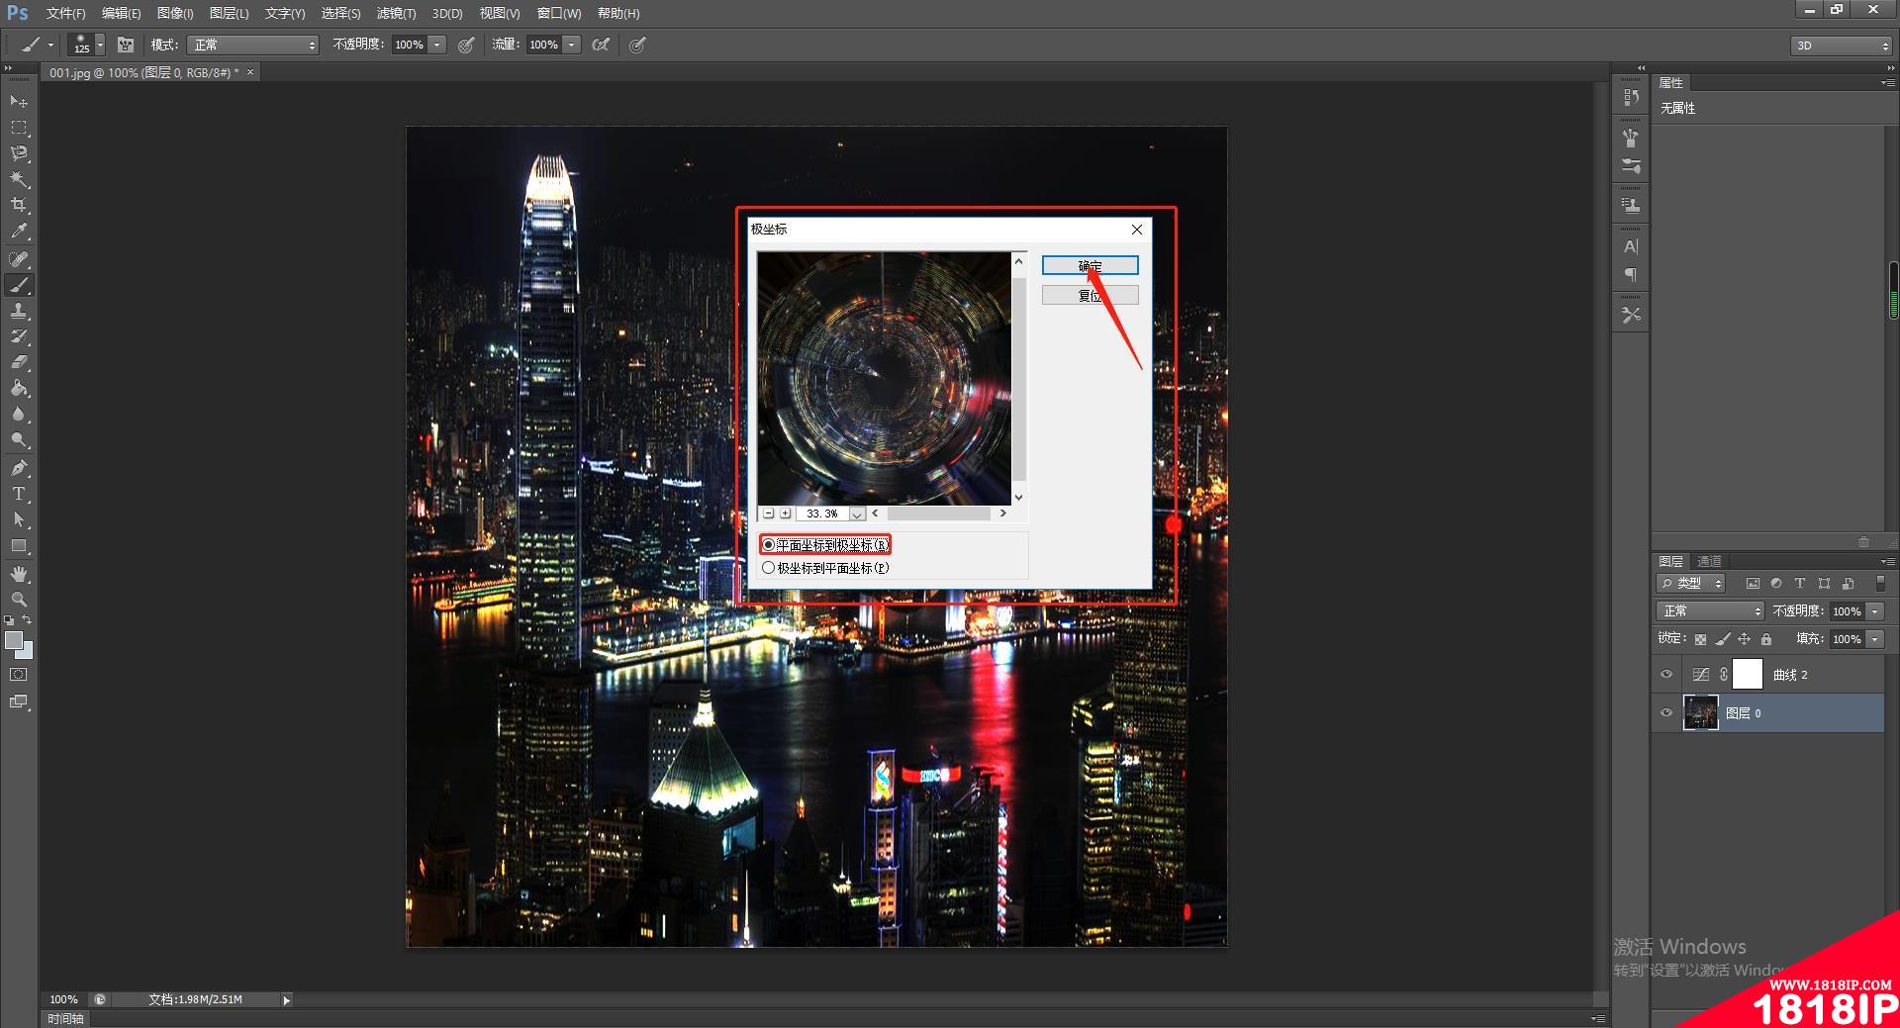
Task: Select the Rectangle shape tool
Action: tap(19, 546)
